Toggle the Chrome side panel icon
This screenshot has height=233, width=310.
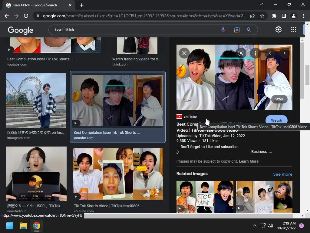point(284,16)
